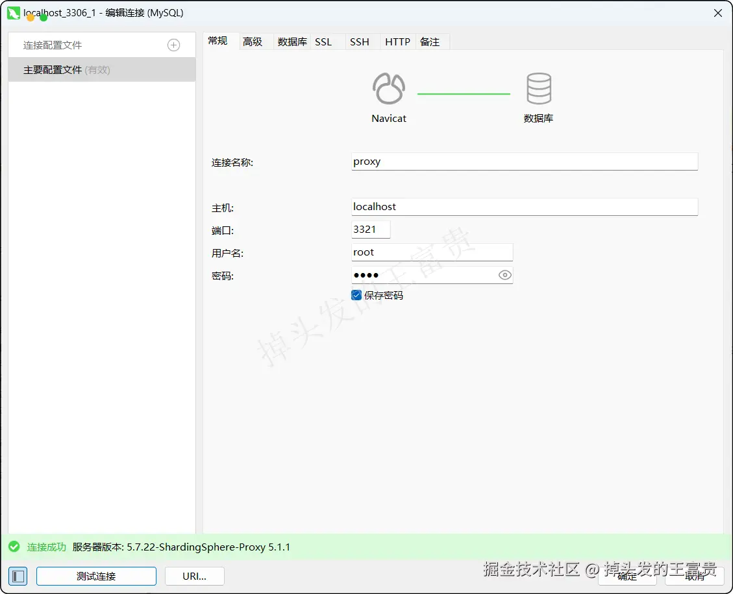Add a new connection profile
This screenshot has height=594, width=733.
point(173,45)
